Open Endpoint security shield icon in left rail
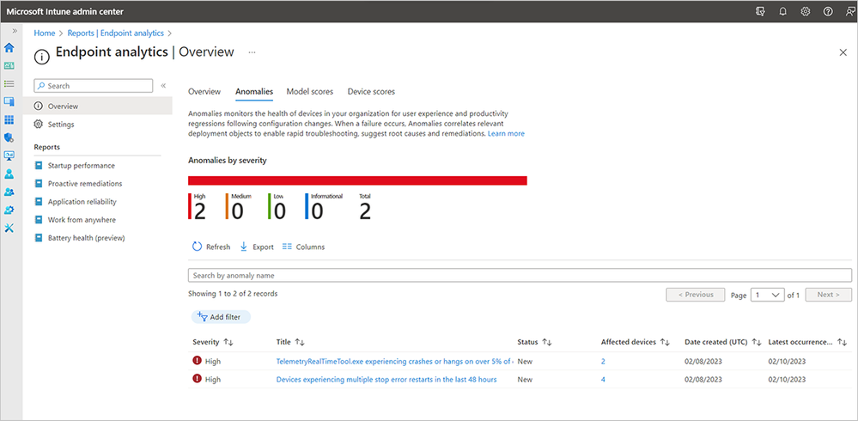Image resolution: width=858 pixels, height=421 pixels. click(9, 138)
